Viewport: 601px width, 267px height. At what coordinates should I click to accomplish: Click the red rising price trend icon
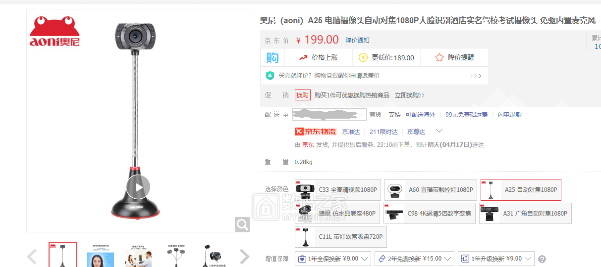pos(303,57)
